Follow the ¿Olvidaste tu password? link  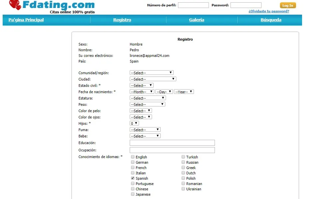[x=269, y=11]
